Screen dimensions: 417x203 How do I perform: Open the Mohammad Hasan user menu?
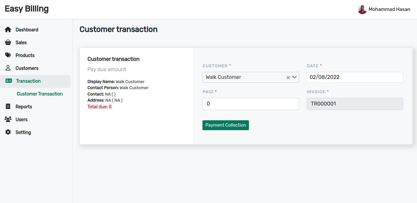(x=384, y=9)
